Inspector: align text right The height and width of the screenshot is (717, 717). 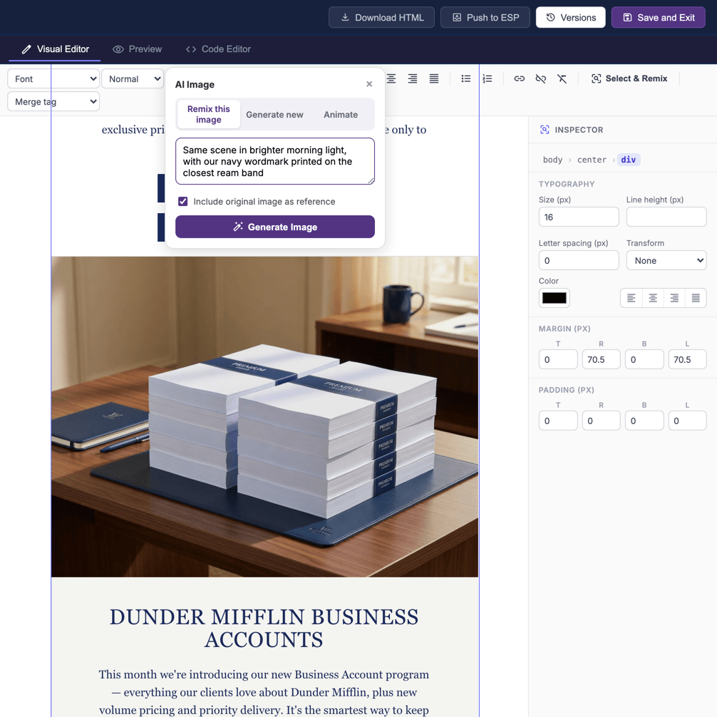click(x=674, y=298)
